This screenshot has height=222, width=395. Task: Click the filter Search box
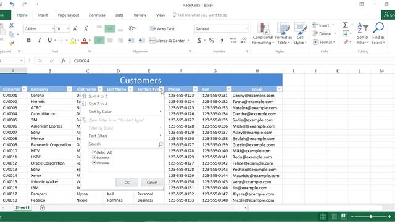[125, 144]
